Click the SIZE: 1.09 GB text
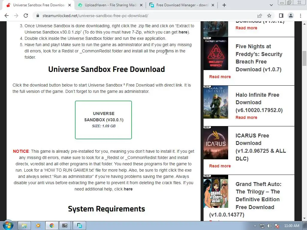Viewport: 307px width, 230px height. coord(104,126)
